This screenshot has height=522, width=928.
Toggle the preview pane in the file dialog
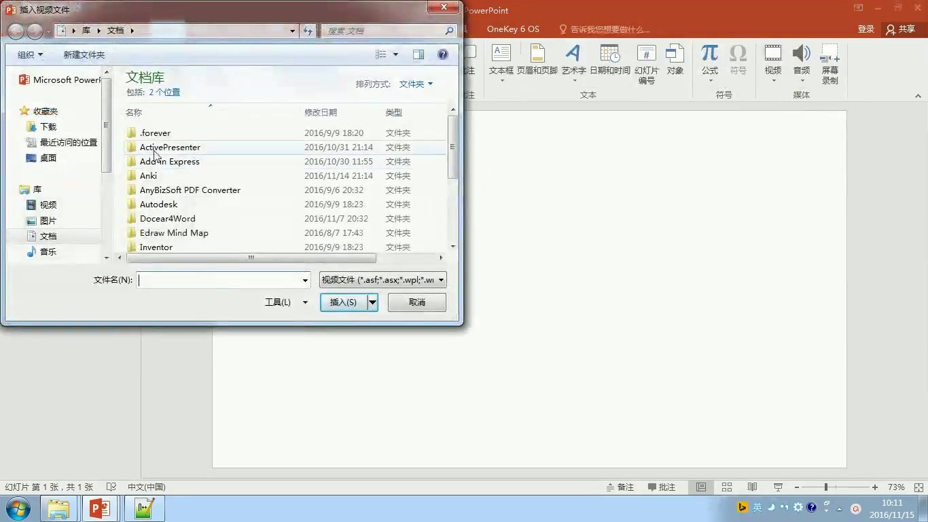tap(418, 54)
